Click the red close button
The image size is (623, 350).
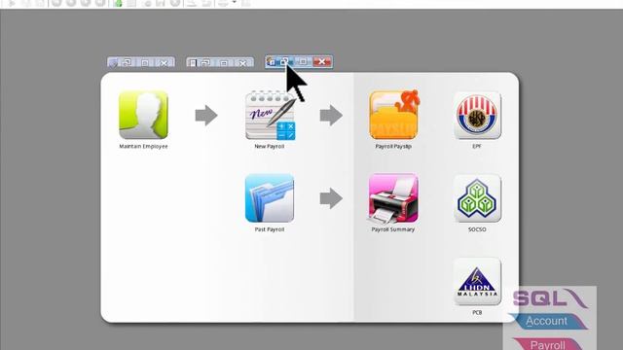[322, 61]
